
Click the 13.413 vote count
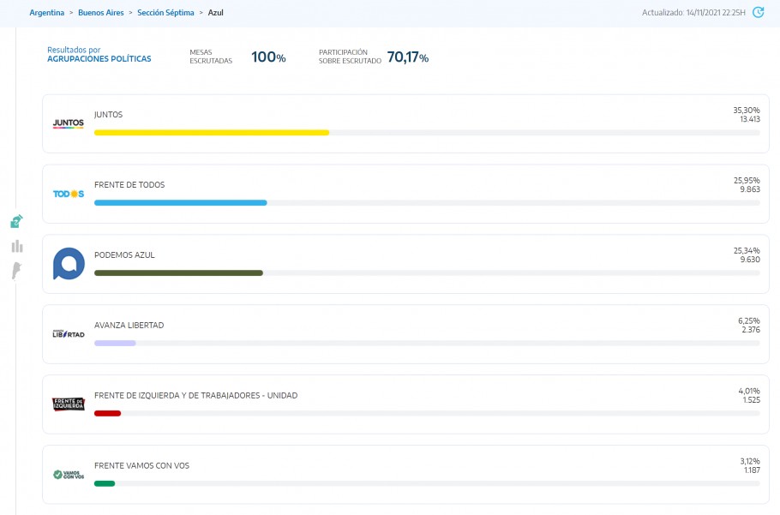[750, 119]
